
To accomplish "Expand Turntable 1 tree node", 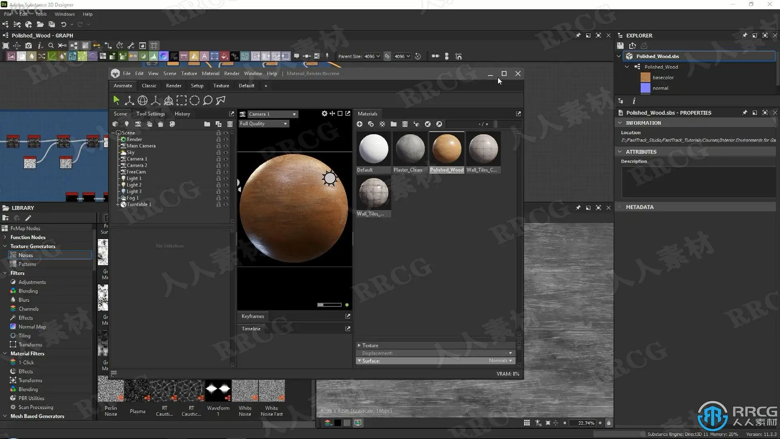I will click(x=118, y=204).
